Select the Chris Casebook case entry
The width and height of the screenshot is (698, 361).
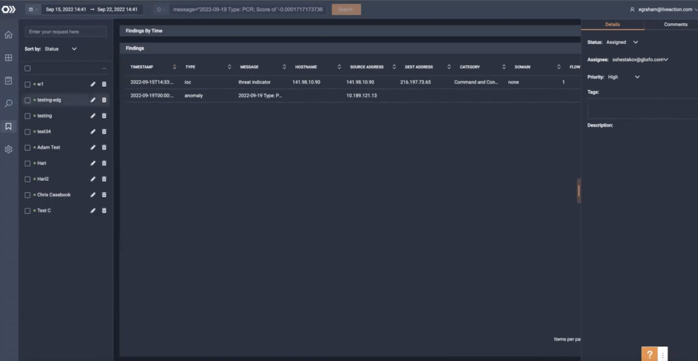pos(54,195)
